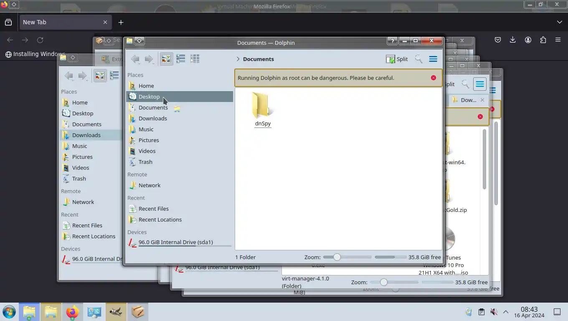
Task: Open Videos in front Dolphin Places panel
Action: 180,151
